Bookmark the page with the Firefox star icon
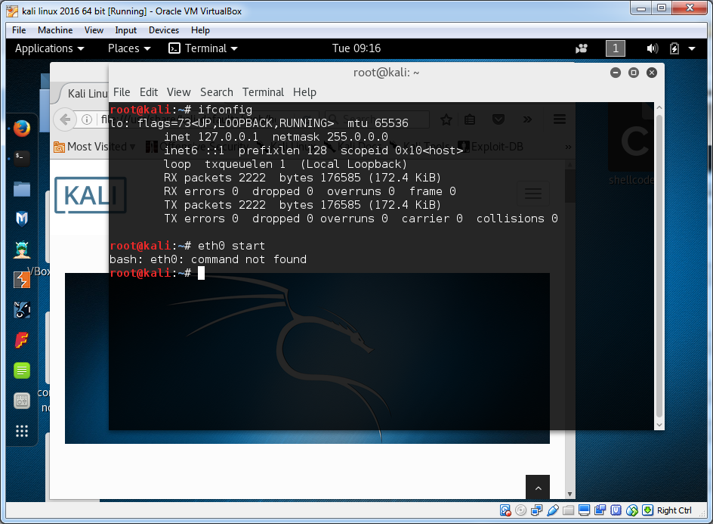Image resolution: width=713 pixels, height=524 pixels. click(446, 119)
